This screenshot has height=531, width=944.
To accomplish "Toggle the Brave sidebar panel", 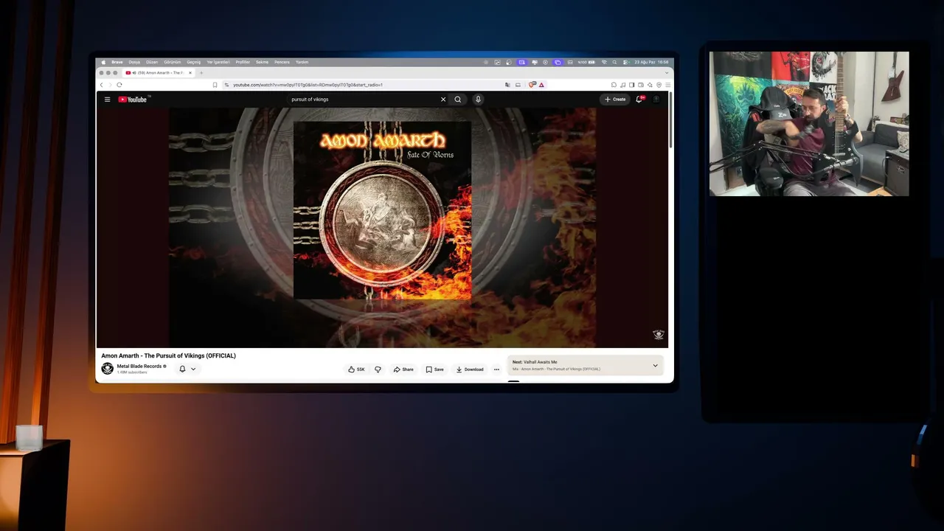I will [632, 85].
